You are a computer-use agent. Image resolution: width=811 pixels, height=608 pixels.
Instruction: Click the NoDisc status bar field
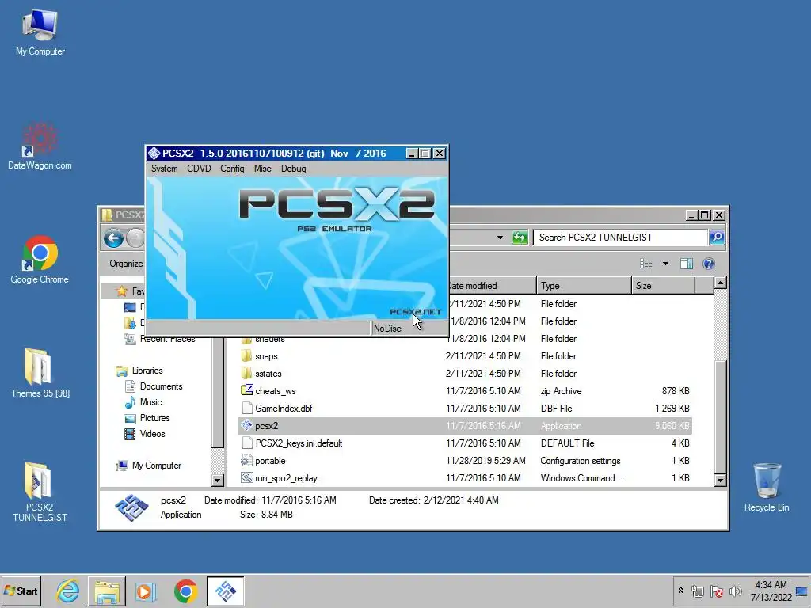[409, 329]
